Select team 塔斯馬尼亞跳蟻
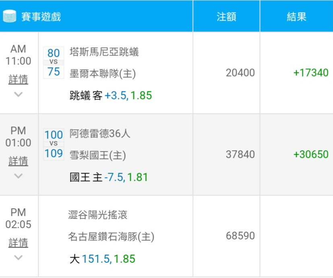This screenshot has width=333, height=278. 104,52
